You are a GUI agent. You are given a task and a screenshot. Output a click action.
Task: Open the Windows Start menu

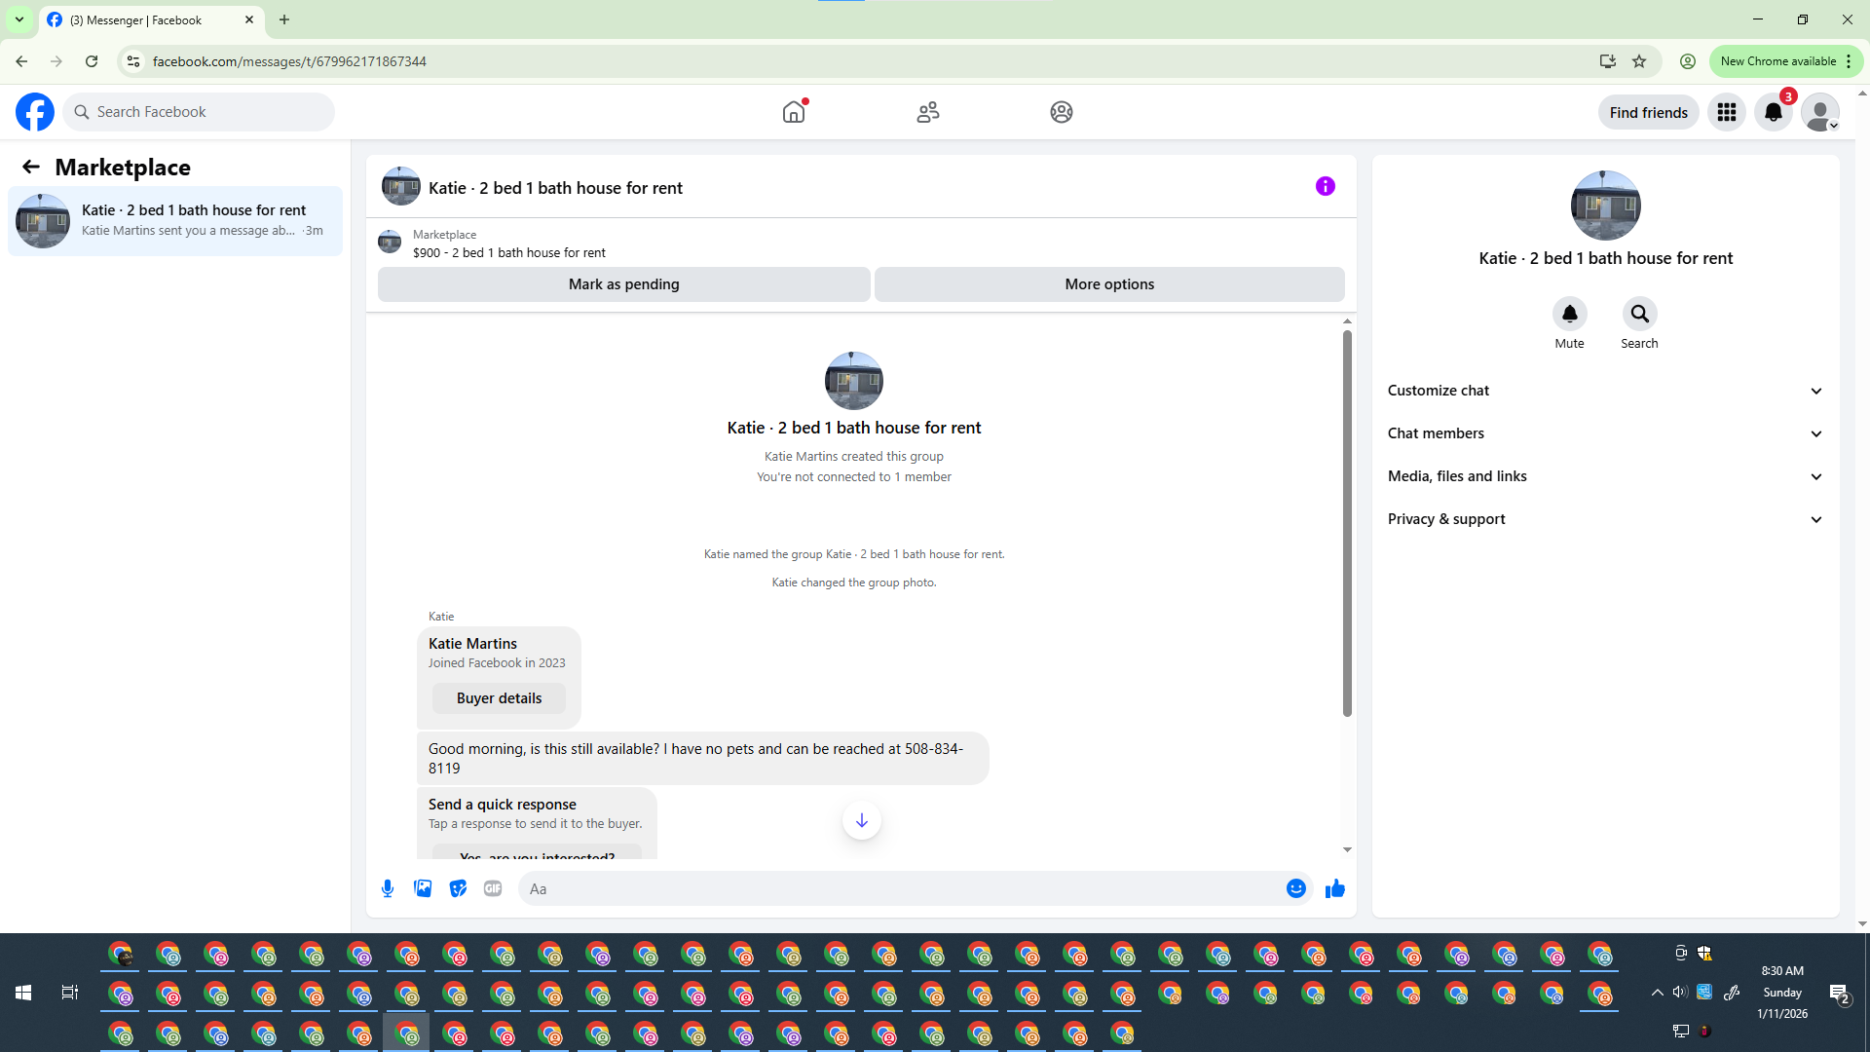23,993
